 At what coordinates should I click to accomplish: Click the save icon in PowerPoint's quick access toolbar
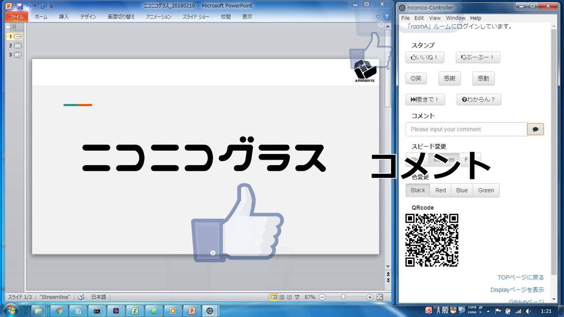(x=19, y=6)
